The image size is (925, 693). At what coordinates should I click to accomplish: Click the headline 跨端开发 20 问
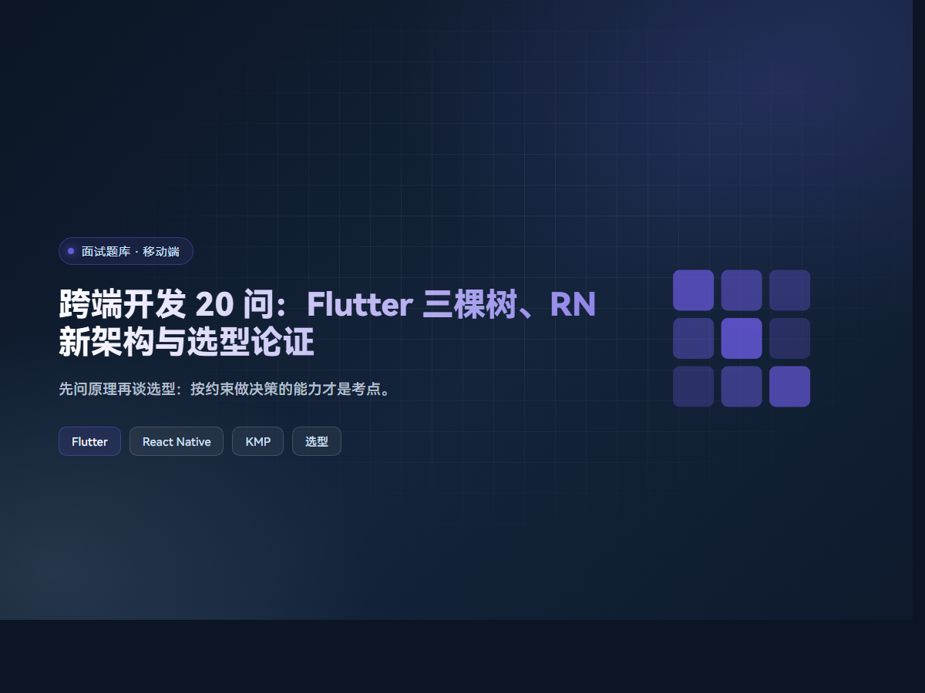point(328,323)
